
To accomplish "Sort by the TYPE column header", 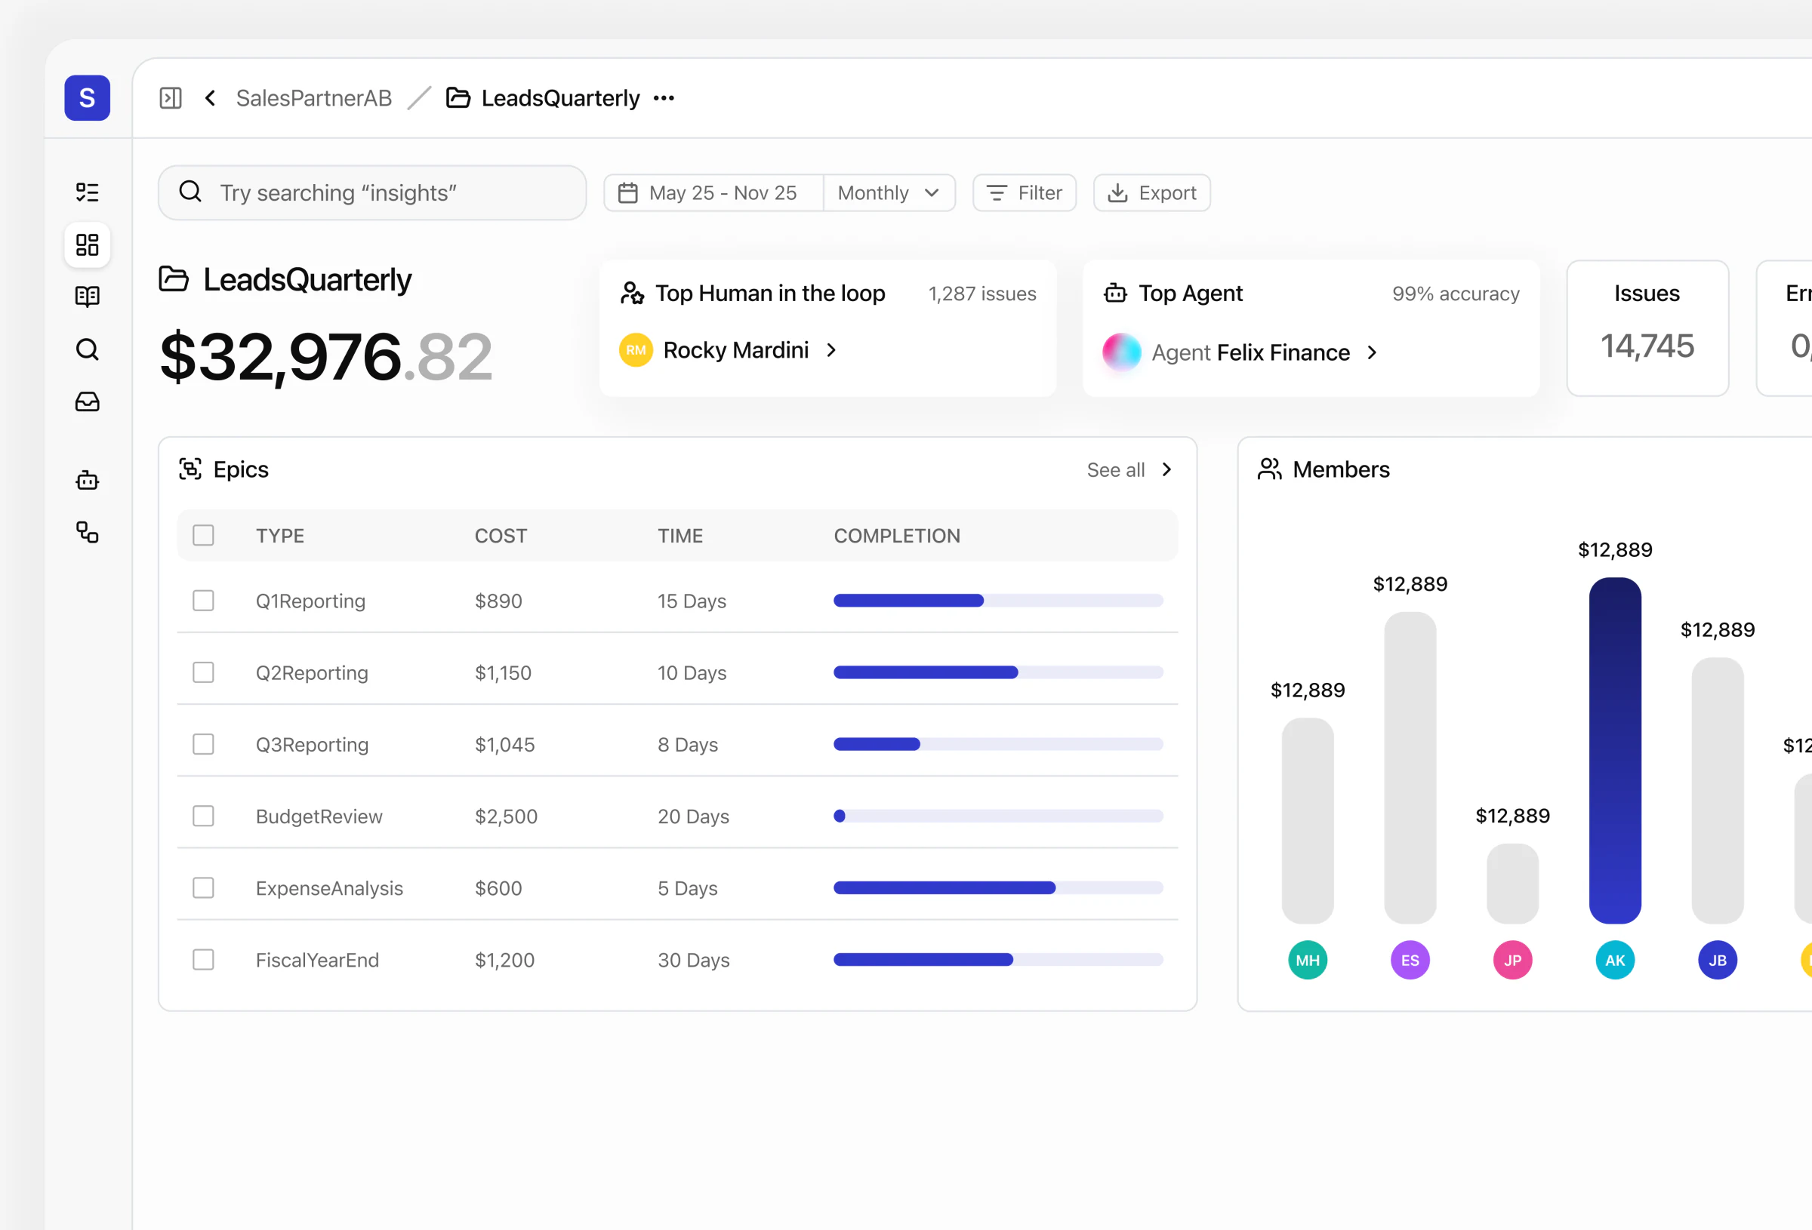I will pos(280,536).
